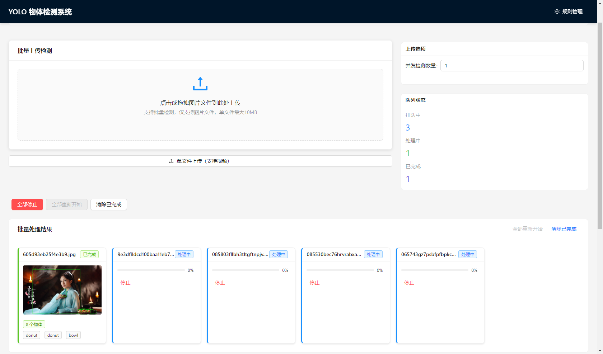Click the completed count 1 under 已完成
The width and height of the screenshot is (603, 354).
[408, 179]
